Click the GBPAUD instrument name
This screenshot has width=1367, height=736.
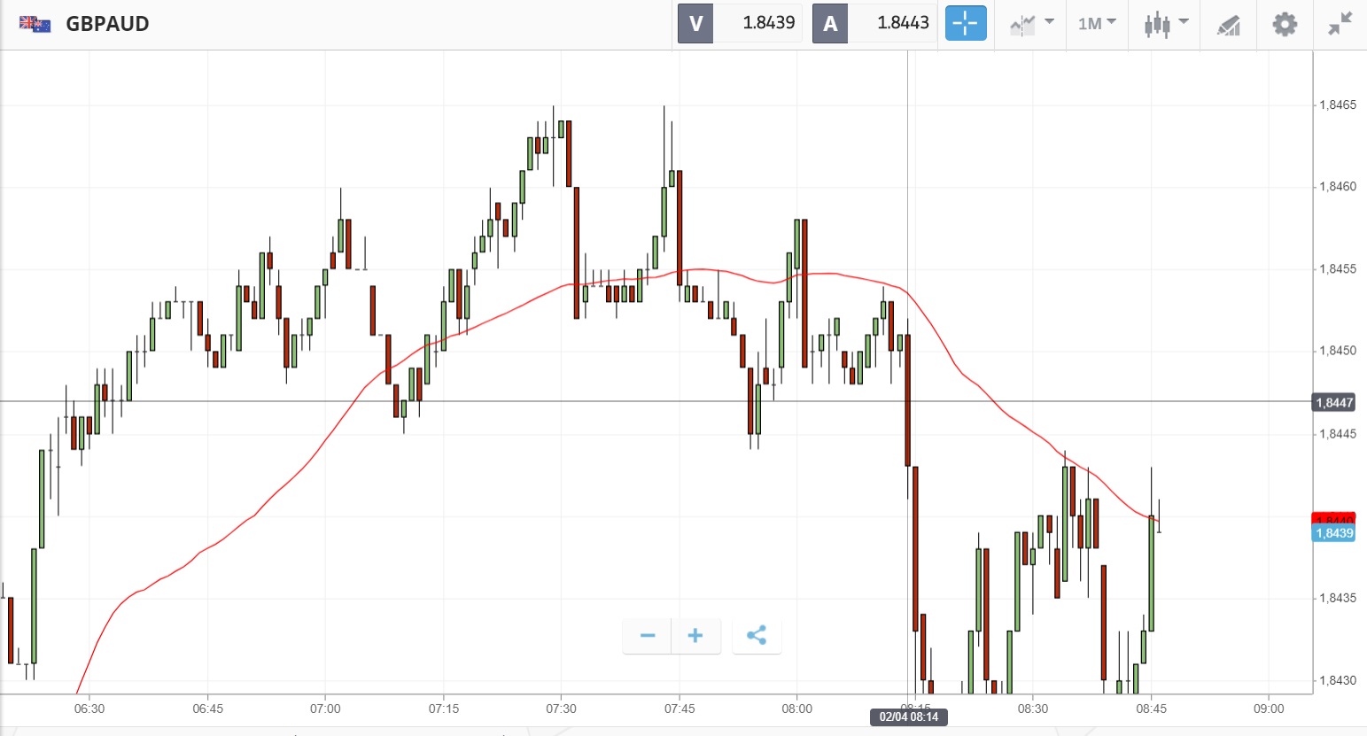107,24
